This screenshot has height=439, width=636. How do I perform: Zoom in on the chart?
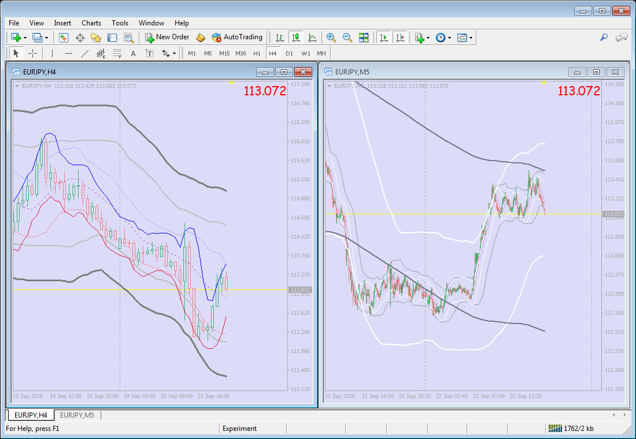pos(331,38)
